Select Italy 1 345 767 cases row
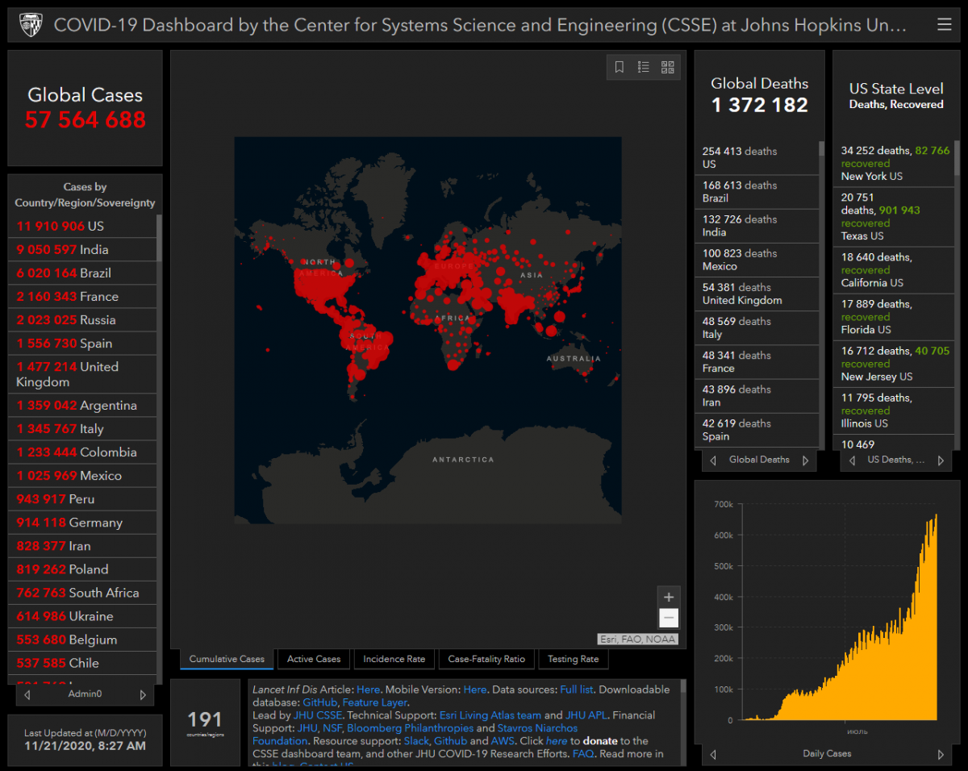The height and width of the screenshot is (771, 968). (x=82, y=428)
